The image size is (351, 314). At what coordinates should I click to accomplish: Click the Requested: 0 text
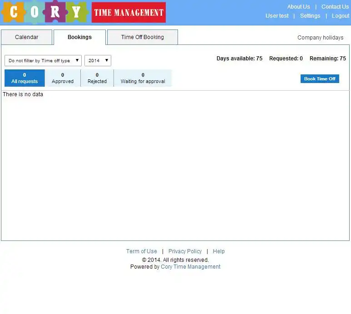(x=286, y=59)
